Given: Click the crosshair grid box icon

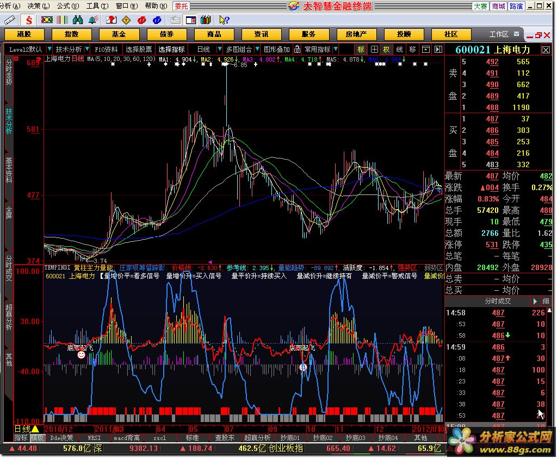Looking at the screenshot, I should 374,50.
